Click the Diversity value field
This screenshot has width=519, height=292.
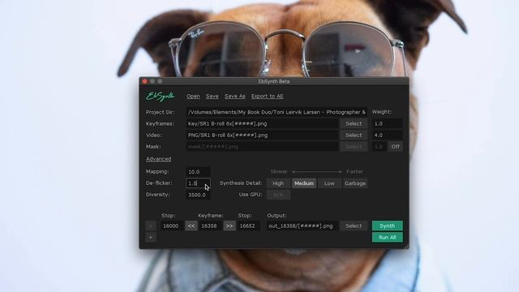click(198, 195)
